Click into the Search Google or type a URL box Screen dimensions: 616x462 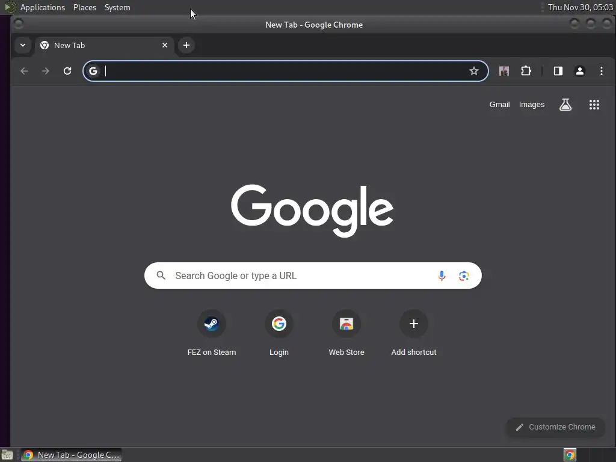coord(313,276)
